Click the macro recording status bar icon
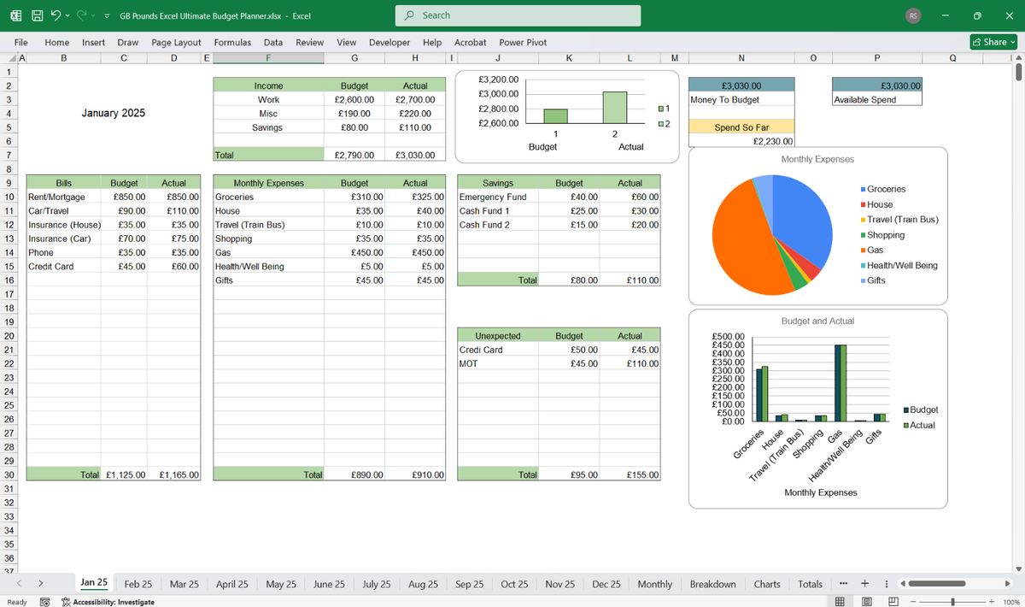Screen dimensions: 1025x607 click(x=44, y=602)
